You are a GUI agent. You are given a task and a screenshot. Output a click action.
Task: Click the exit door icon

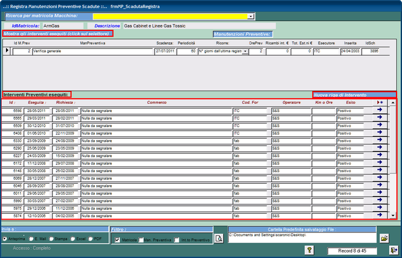click(393, 250)
